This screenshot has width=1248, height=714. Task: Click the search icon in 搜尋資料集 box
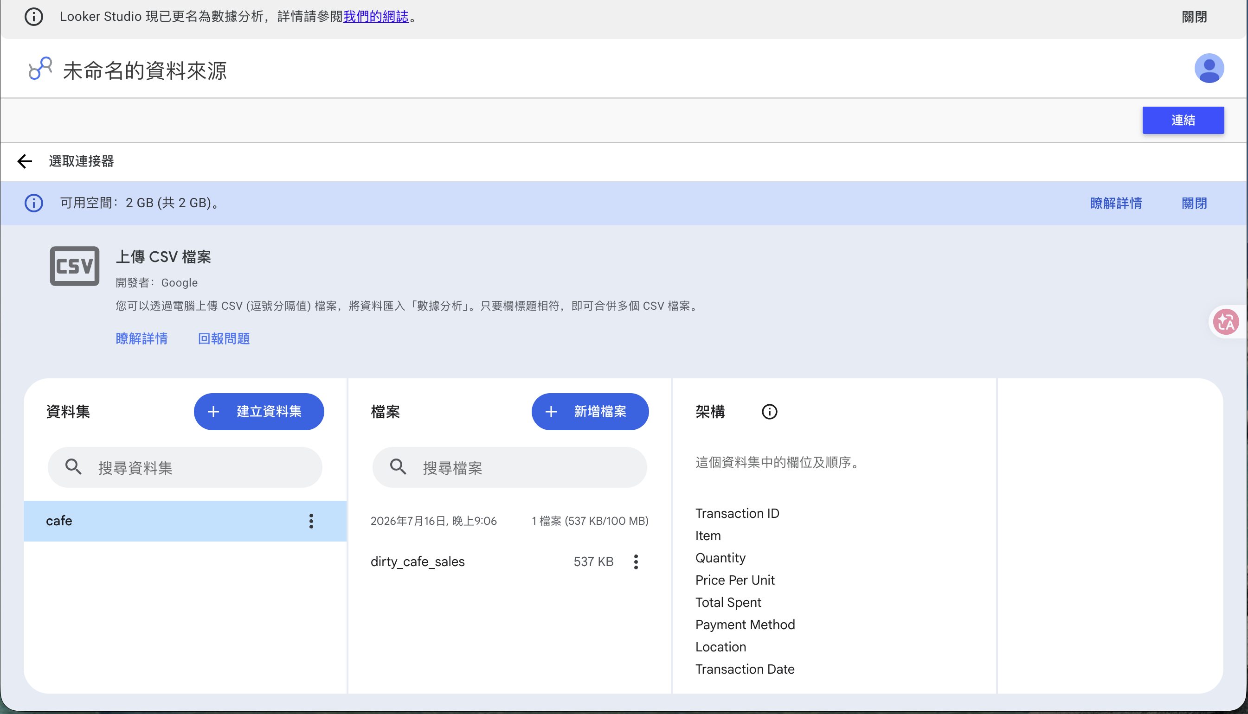[74, 467]
